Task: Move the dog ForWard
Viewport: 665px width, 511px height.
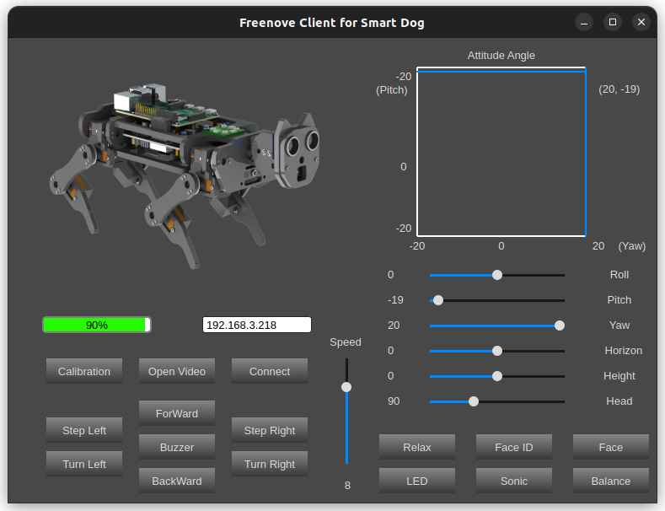Action: click(x=177, y=413)
